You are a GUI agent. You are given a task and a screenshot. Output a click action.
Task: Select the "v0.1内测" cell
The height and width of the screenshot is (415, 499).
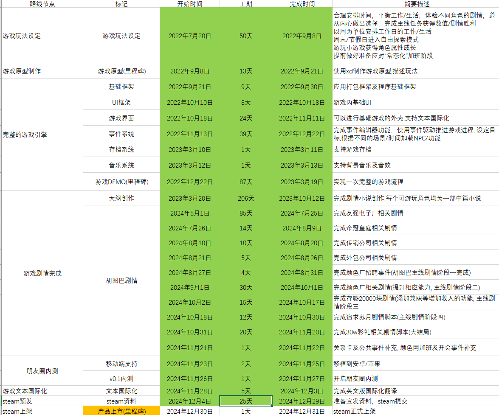121,379
